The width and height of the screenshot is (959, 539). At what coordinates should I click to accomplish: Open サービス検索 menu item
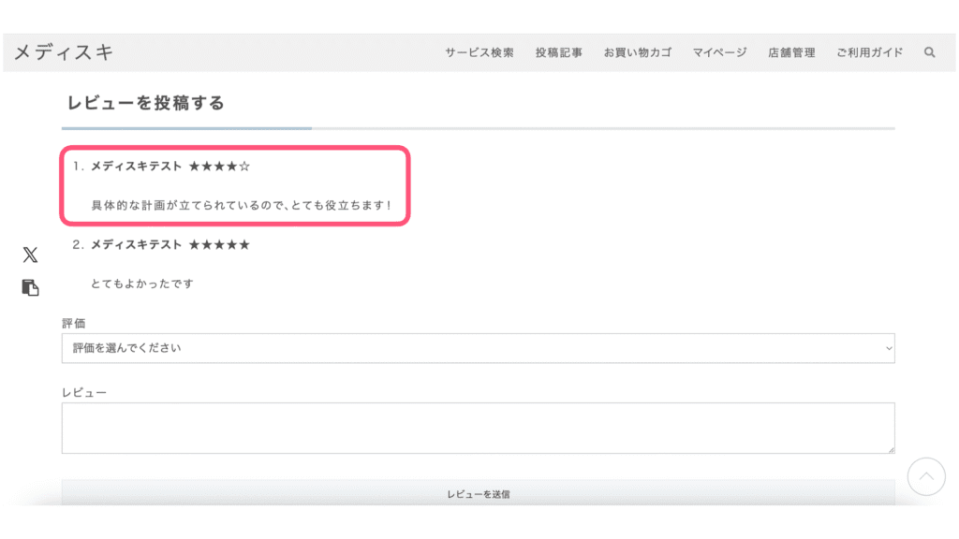tap(479, 52)
